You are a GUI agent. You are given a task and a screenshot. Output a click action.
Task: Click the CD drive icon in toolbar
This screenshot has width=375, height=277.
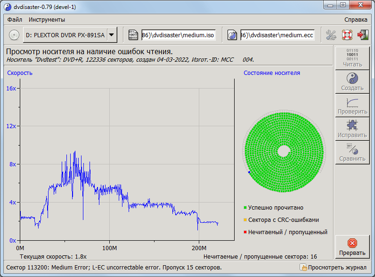(x=15, y=35)
